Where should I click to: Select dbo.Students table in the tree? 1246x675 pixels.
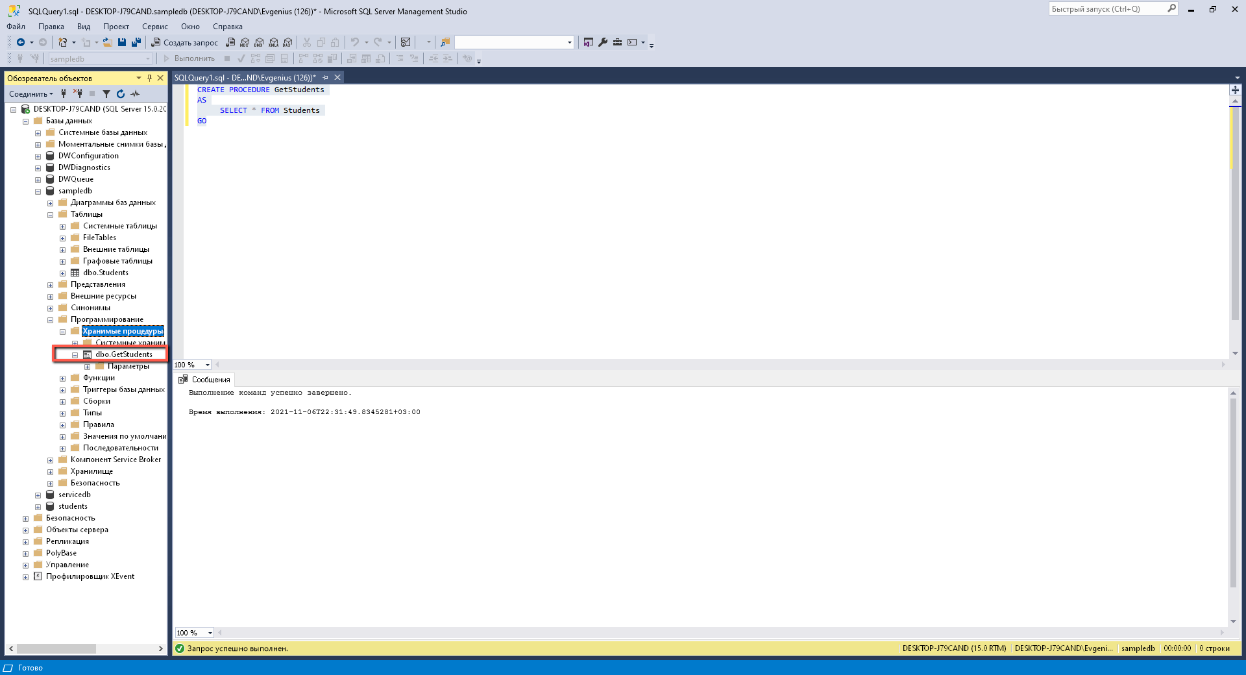pyautogui.click(x=105, y=273)
